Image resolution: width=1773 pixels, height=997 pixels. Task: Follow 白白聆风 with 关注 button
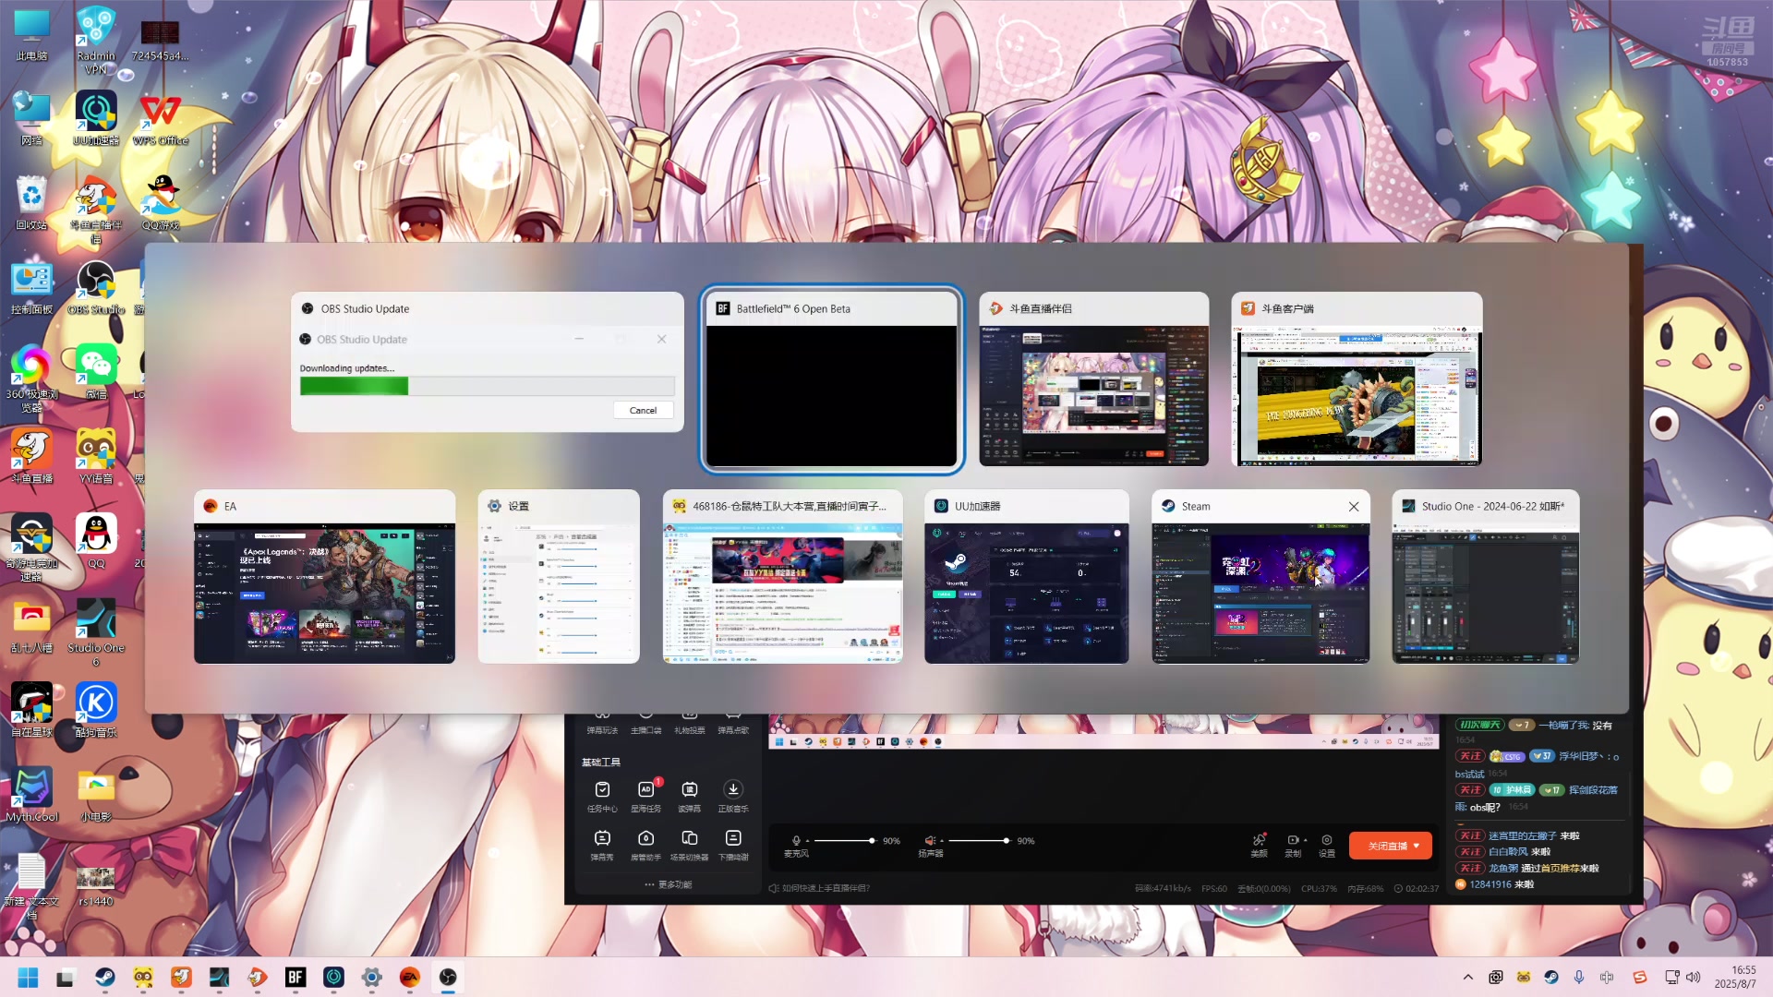point(1470,852)
